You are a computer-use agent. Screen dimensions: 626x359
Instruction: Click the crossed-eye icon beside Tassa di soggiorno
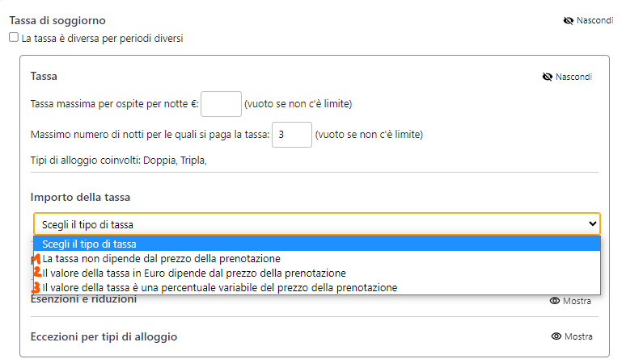(568, 20)
